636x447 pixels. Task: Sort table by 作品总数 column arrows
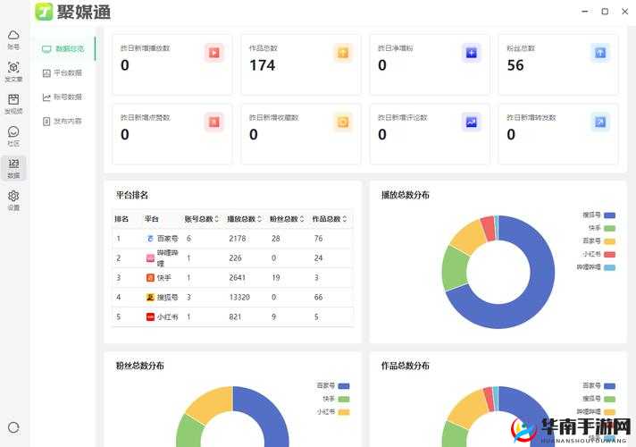(x=345, y=219)
